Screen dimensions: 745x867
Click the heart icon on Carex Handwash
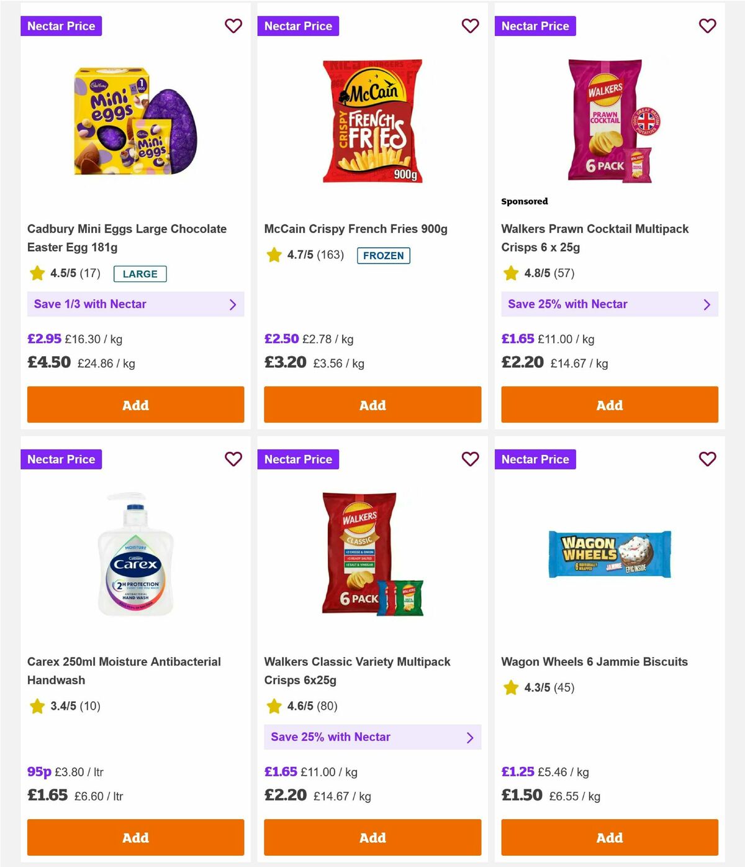[x=233, y=459]
